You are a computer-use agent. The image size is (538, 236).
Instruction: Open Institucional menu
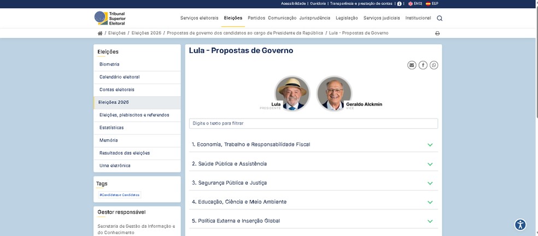(418, 18)
